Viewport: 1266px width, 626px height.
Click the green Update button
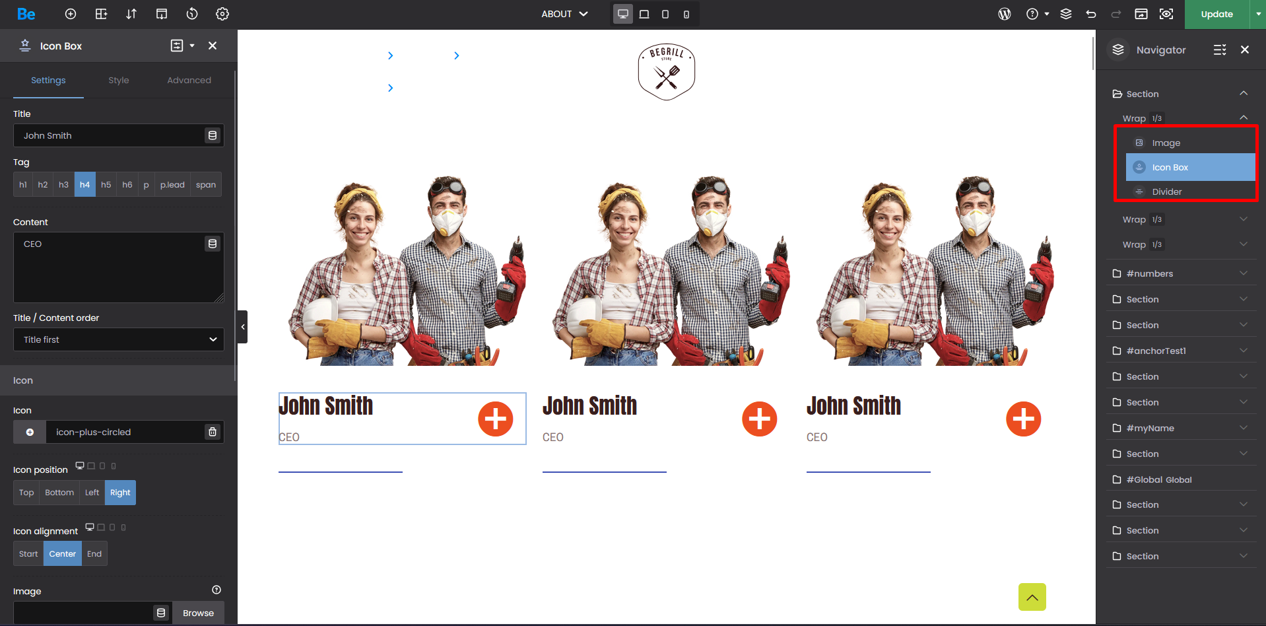click(1216, 14)
